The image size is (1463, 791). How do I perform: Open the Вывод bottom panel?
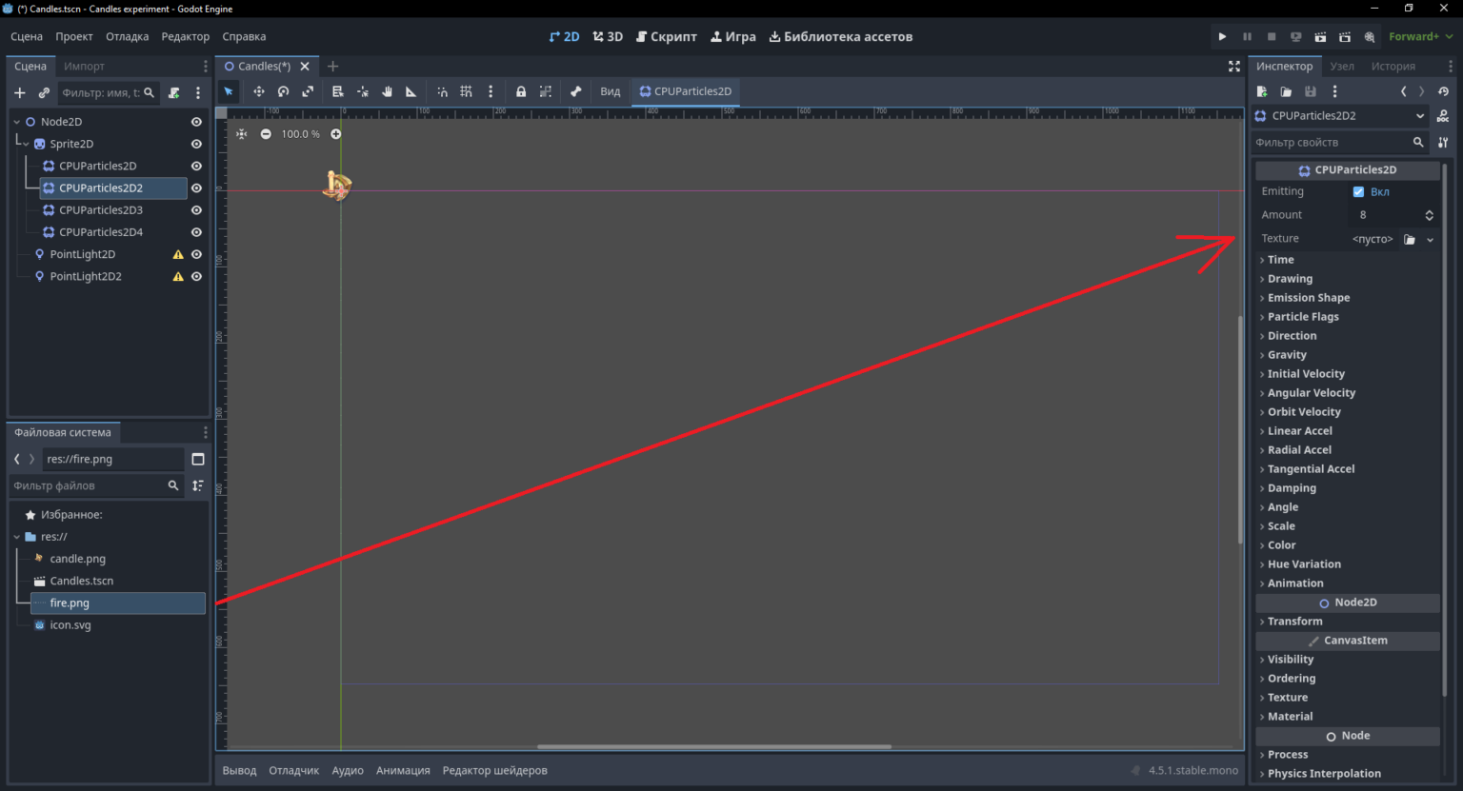coord(239,770)
